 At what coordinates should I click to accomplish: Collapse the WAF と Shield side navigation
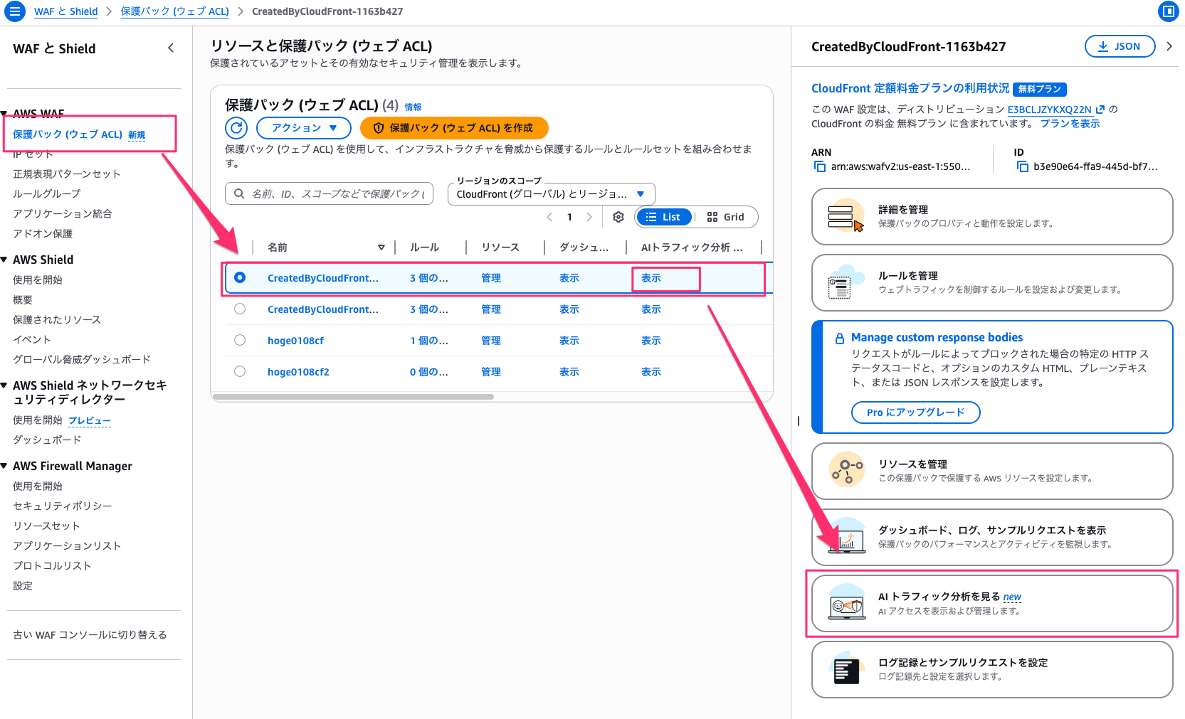point(171,48)
